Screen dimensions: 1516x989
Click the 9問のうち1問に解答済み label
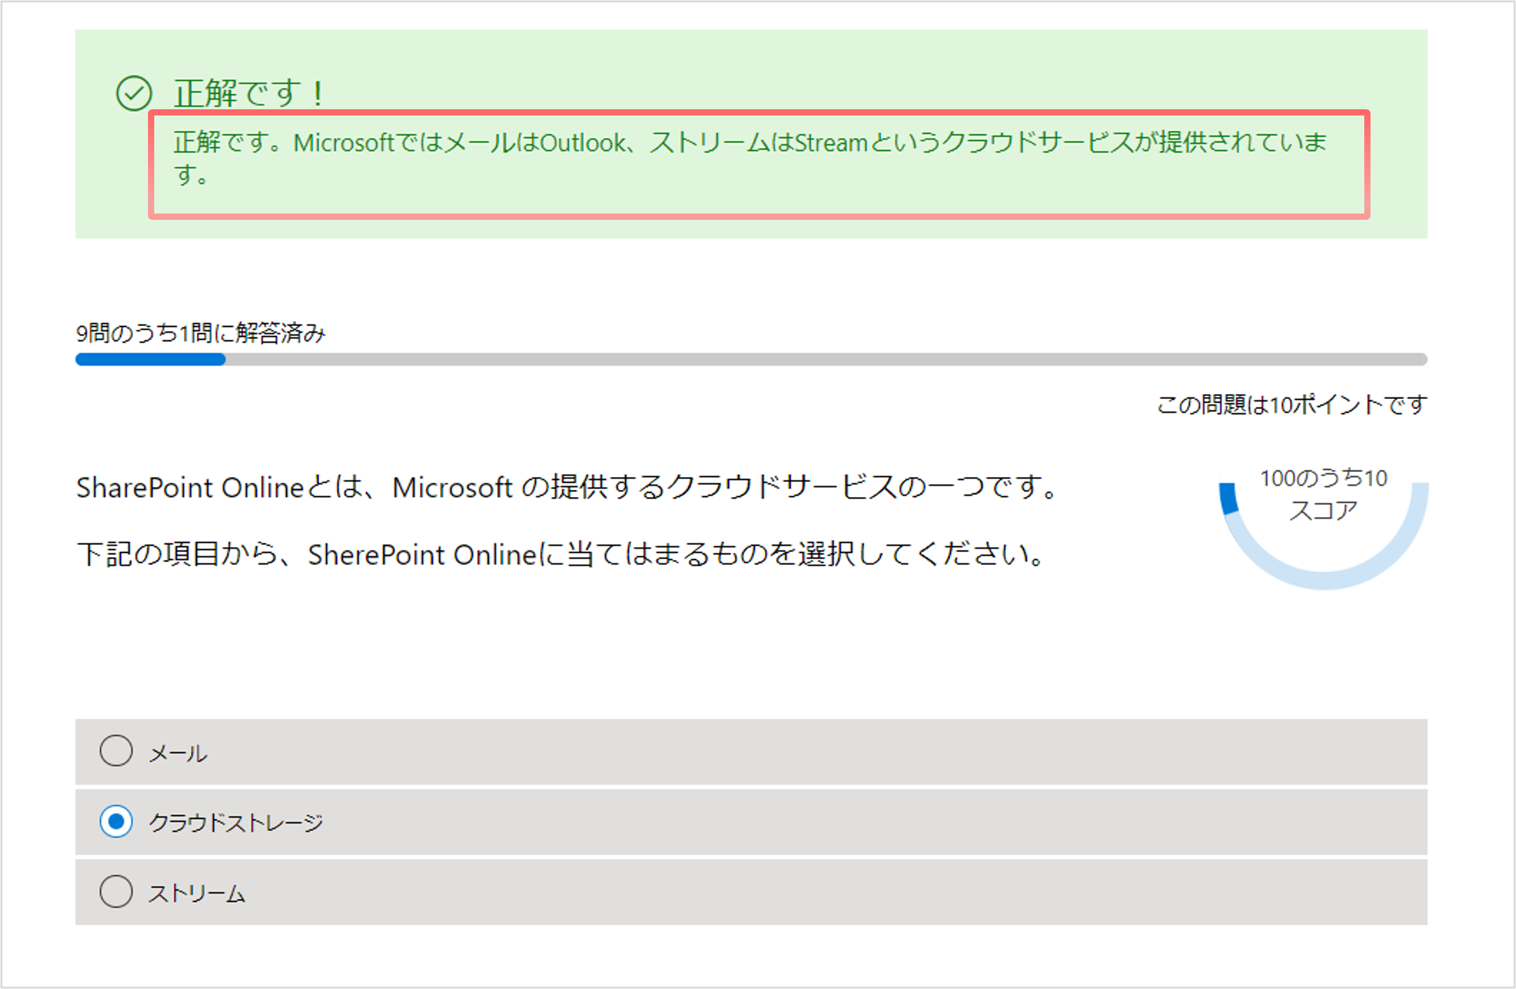[200, 332]
